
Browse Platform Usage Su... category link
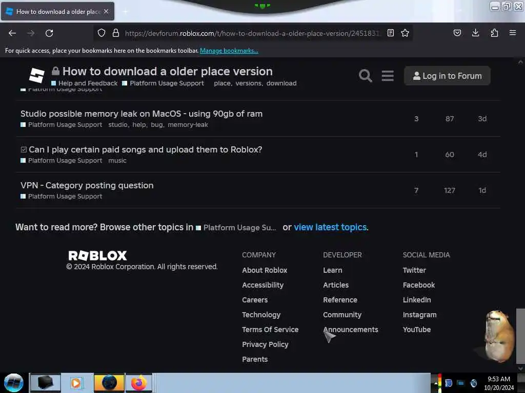click(x=236, y=228)
